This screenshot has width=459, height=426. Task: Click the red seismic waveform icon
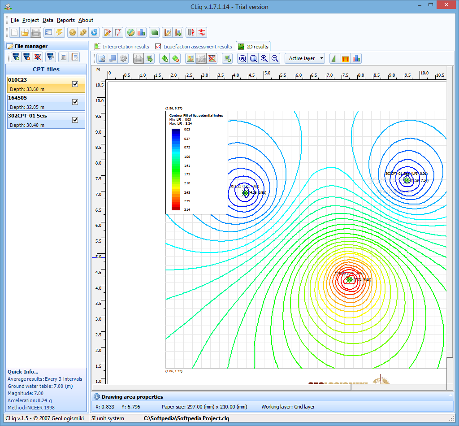click(x=202, y=32)
